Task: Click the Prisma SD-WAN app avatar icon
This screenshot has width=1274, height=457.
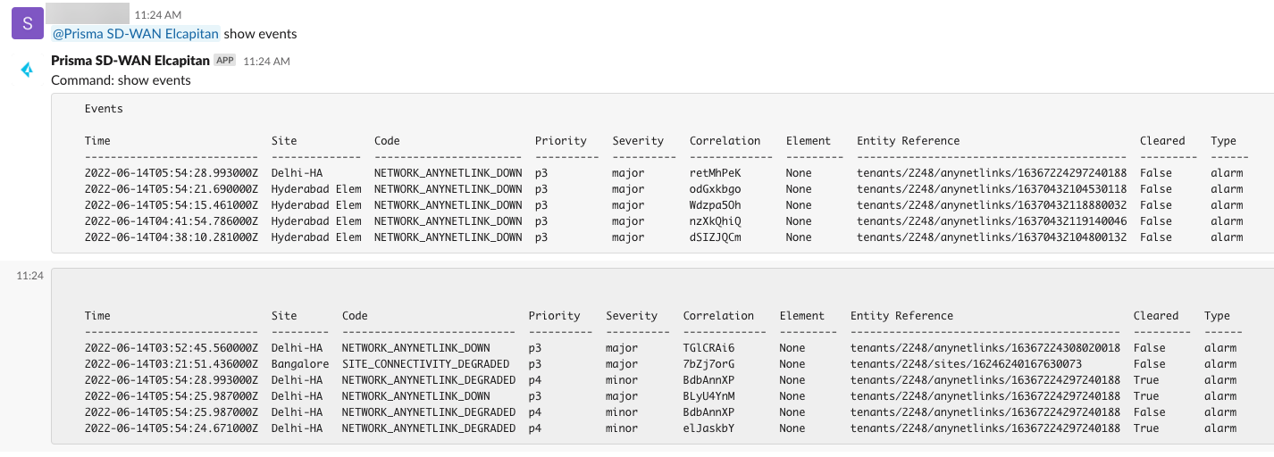Action: click(27, 70)
